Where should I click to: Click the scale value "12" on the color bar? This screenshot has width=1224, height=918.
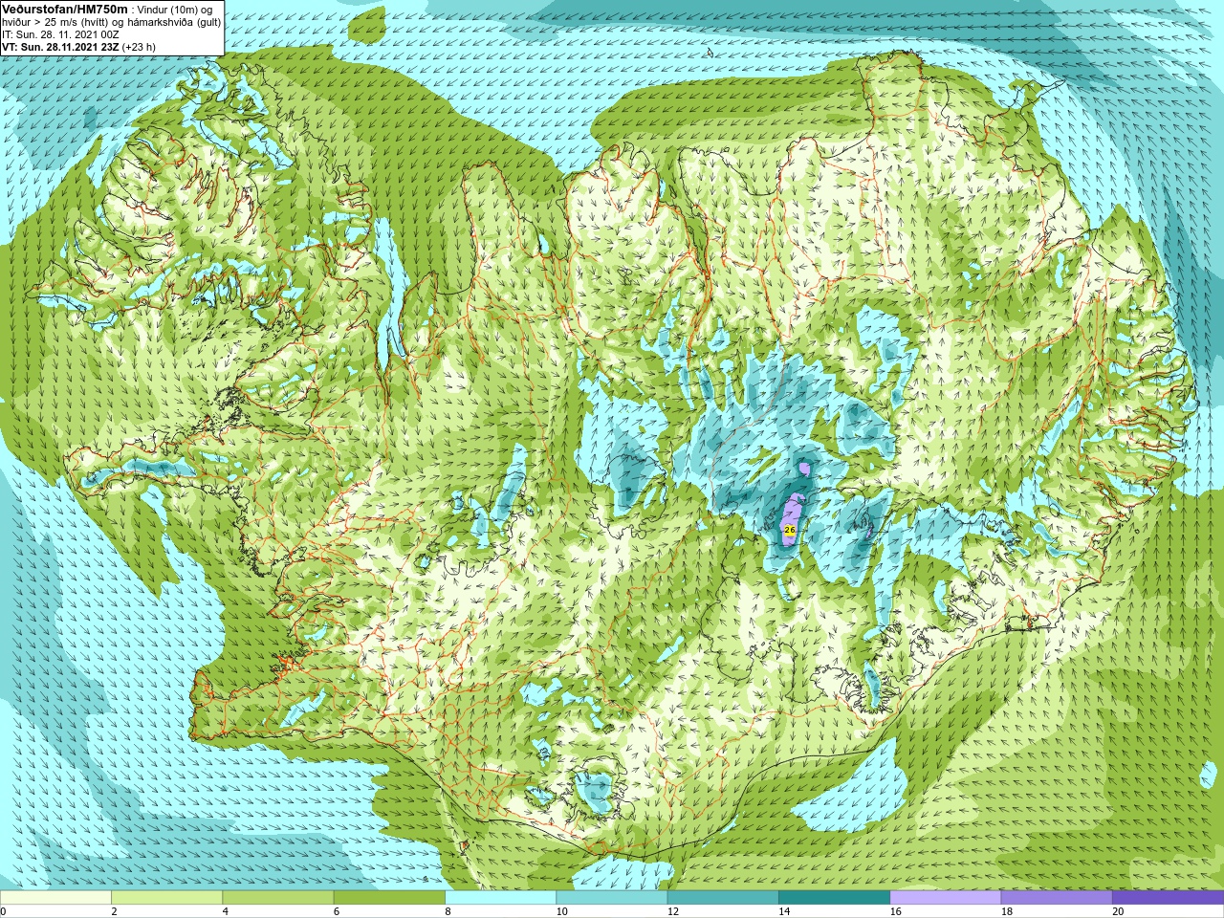(673, 911)
